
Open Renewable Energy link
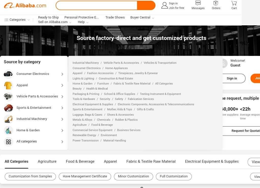coord(84,135)
